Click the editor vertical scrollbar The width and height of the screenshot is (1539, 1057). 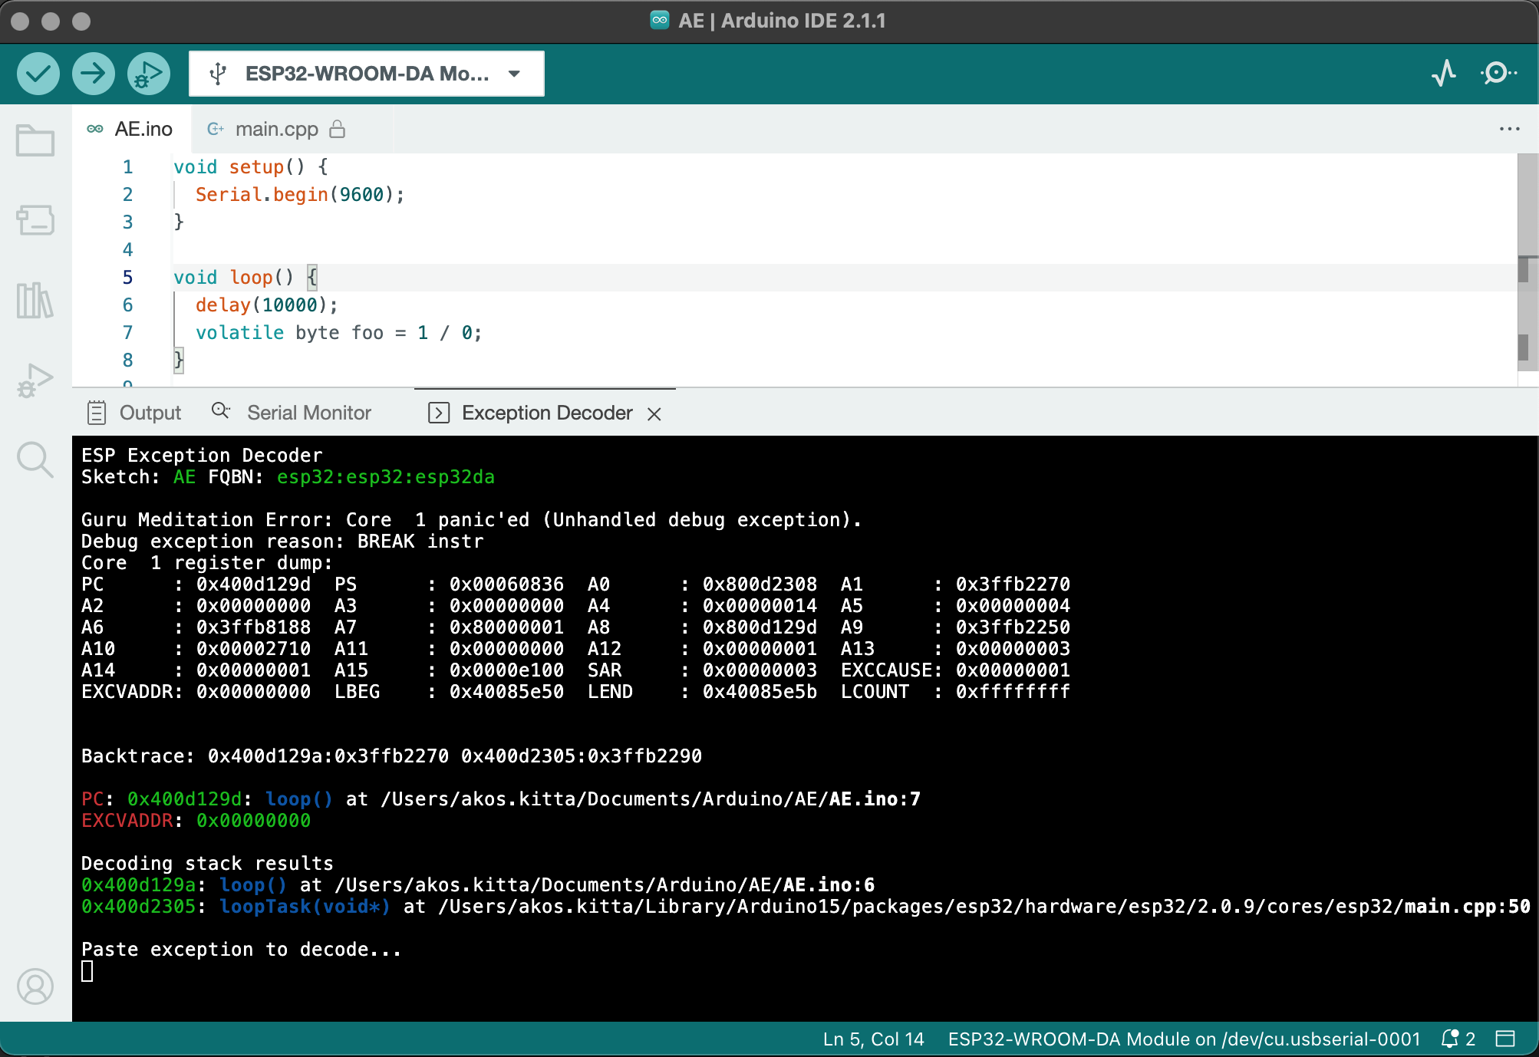tap(1527, 230)
